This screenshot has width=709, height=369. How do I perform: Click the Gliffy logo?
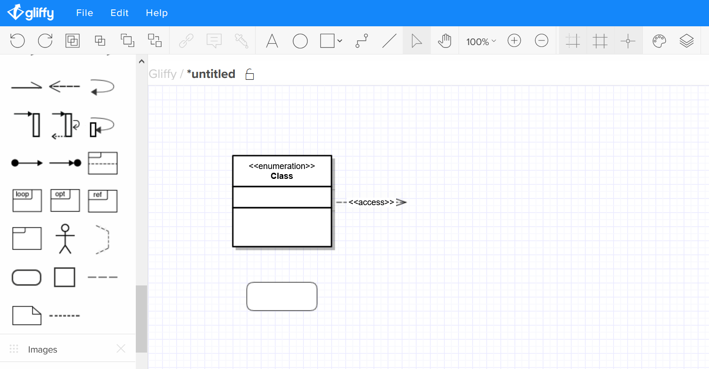coord(31,12)
